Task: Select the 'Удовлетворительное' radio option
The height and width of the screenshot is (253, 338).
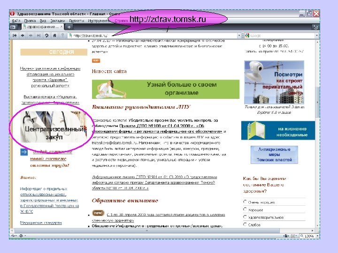Action: (x=245, y=217)
